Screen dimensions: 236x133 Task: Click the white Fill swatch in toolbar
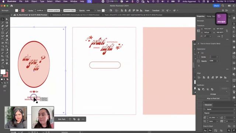click(x=3, y=72)
